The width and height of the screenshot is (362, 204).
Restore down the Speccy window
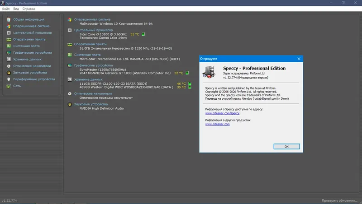[343, 3]
